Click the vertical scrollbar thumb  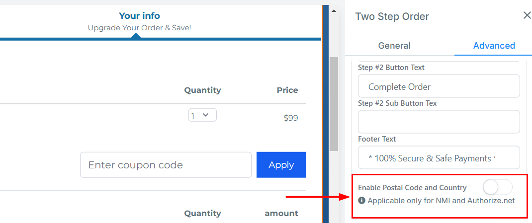[334, 103]
